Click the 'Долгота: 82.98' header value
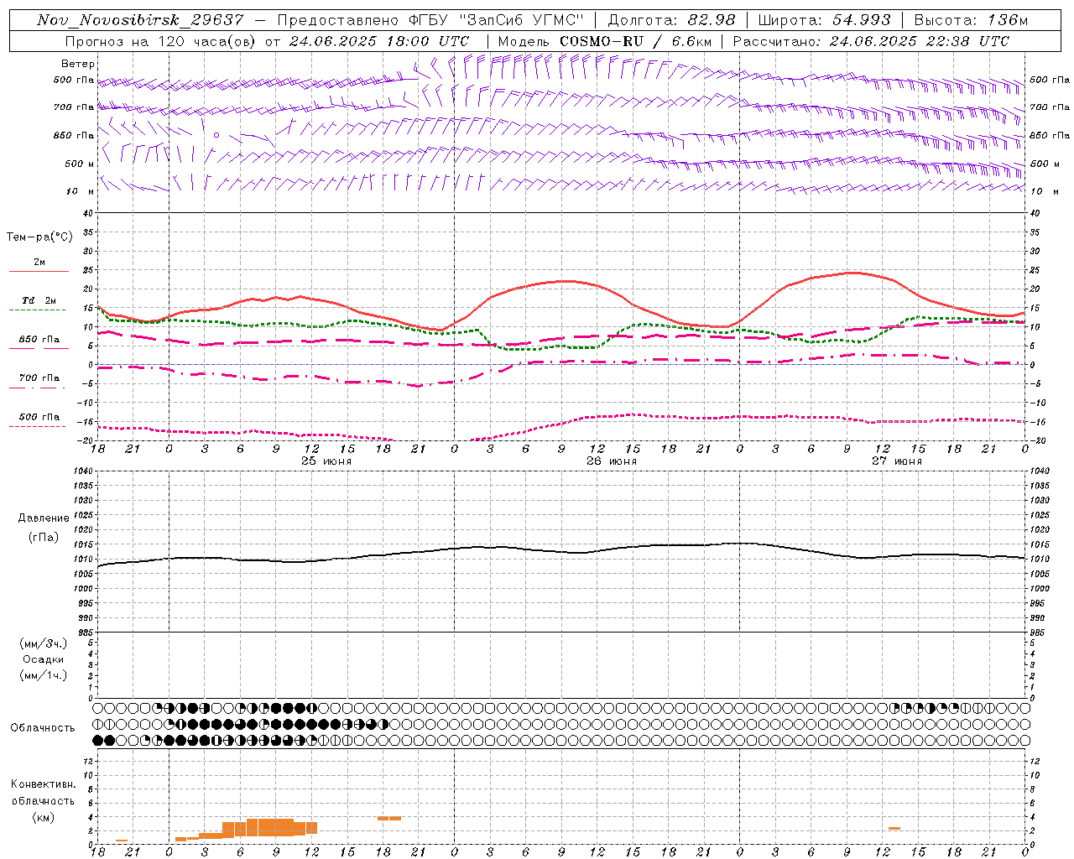 [671, 20]
